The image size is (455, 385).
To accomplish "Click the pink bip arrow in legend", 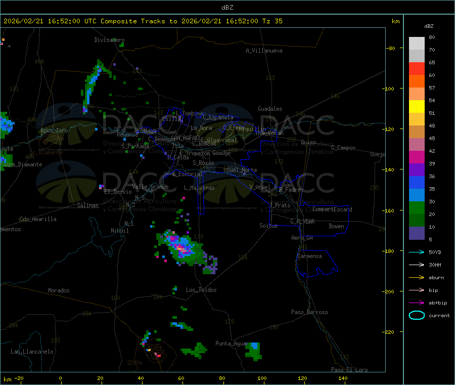I will (417, 290).
